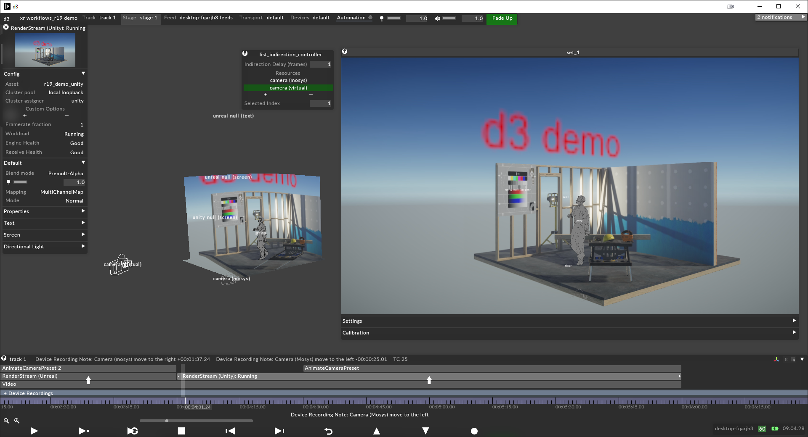Viewport: 808px width, 437px height.
Task: Open the Track menu
Action: click(99, 18)
